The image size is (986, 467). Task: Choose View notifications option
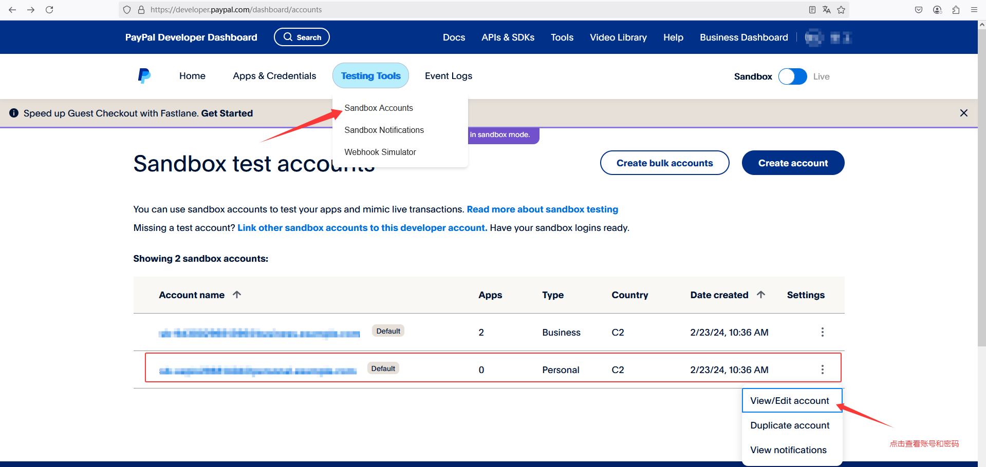788,450
